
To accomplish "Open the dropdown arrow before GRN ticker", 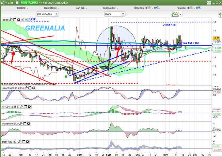I will pyautogui.click(x=6, y=3).
